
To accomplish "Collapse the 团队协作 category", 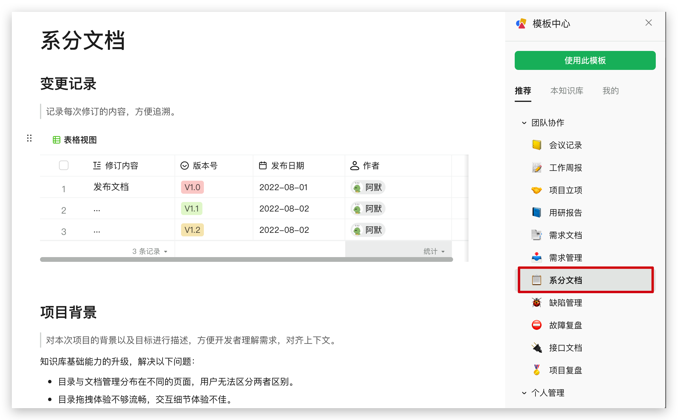I will tap(524, 123).
